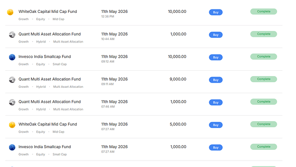Image resolution: width=296 pixels, height=167 pixels.
Task: Click 11th May 2026 date above 10:44 AM
Action: pos(115,34)
